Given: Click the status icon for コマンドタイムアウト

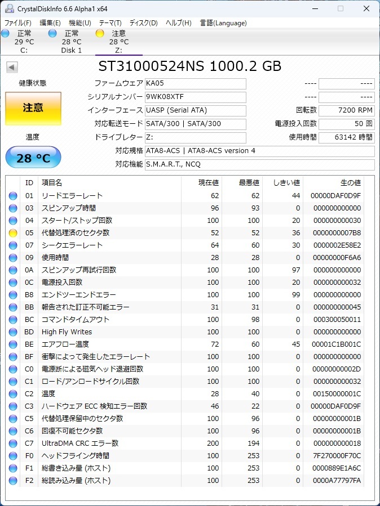Looking at the screenshot, I should (13, 320).
